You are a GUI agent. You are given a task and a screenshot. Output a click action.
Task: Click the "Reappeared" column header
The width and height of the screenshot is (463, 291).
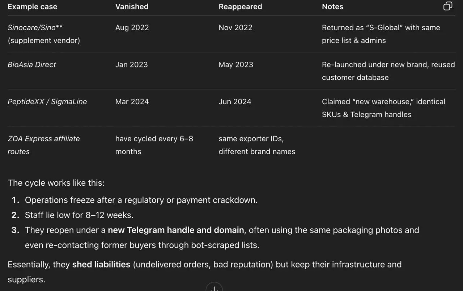click(240, 6)
